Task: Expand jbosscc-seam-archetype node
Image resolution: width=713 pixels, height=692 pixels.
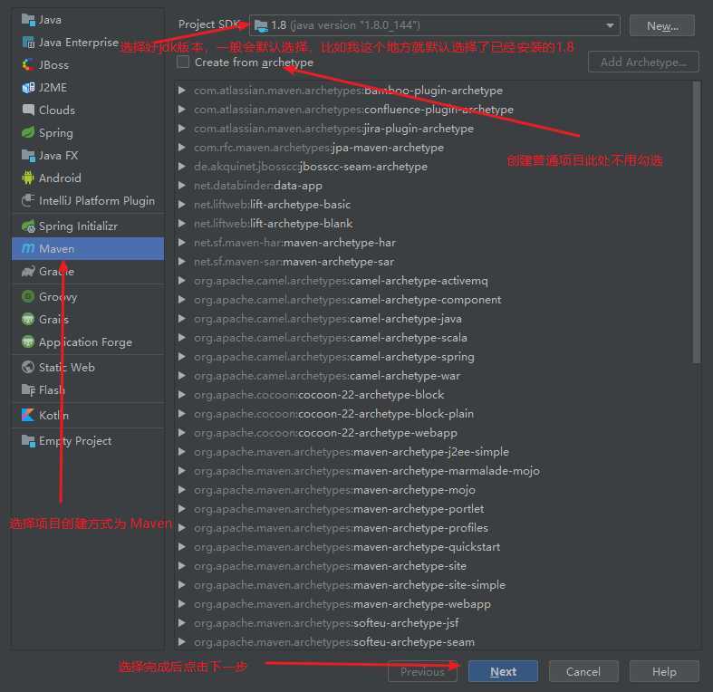Action: pyautogui.click(x=182, y=167)
